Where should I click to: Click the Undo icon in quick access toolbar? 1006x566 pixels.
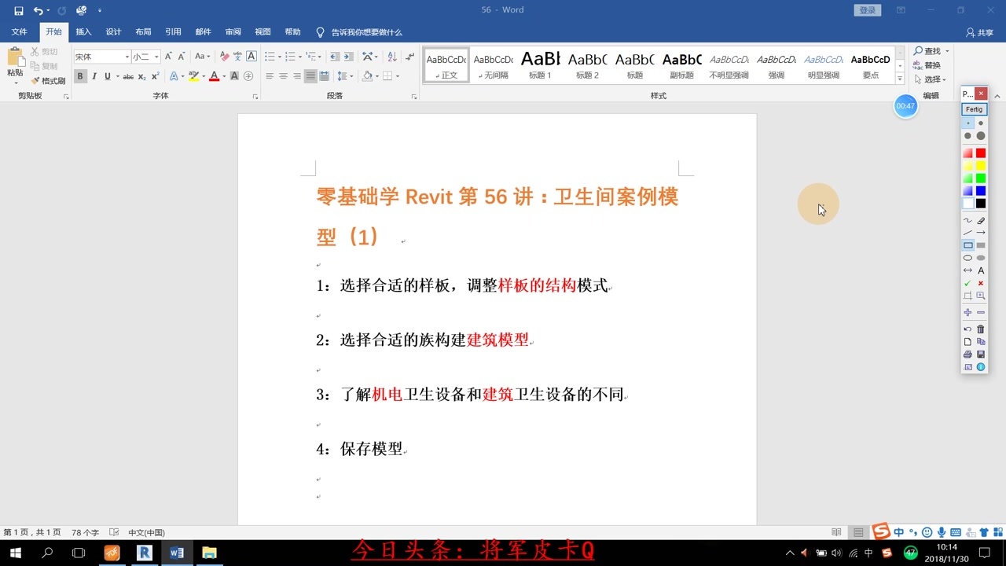pyautogui.click(x=38, y=11)
